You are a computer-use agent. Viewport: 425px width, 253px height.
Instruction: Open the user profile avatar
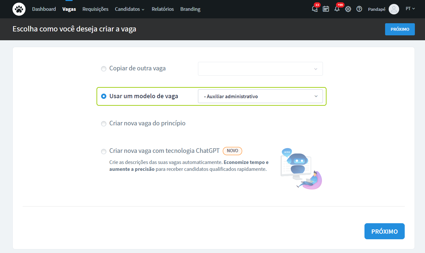[394, 9]
